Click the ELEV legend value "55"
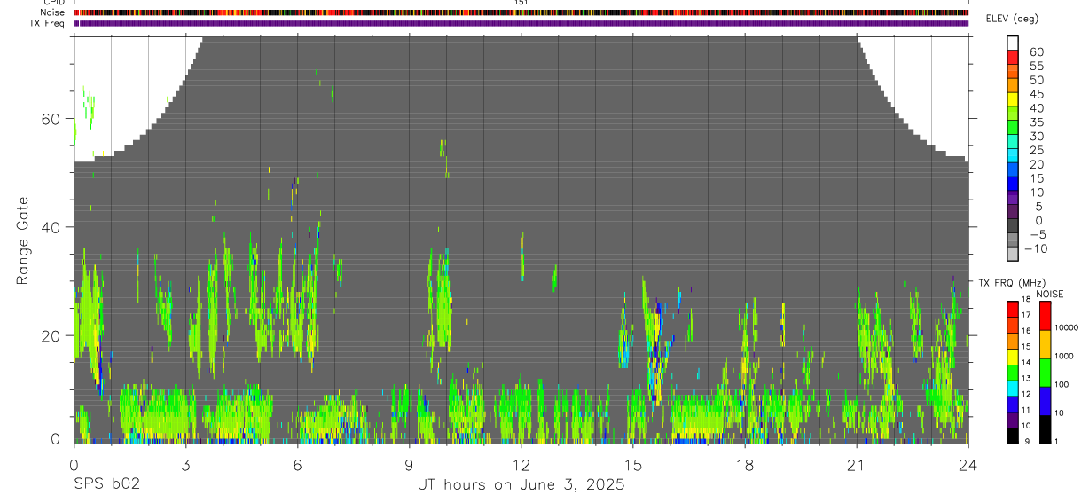Viewport: 1089px width, 503px height. 1036,67
